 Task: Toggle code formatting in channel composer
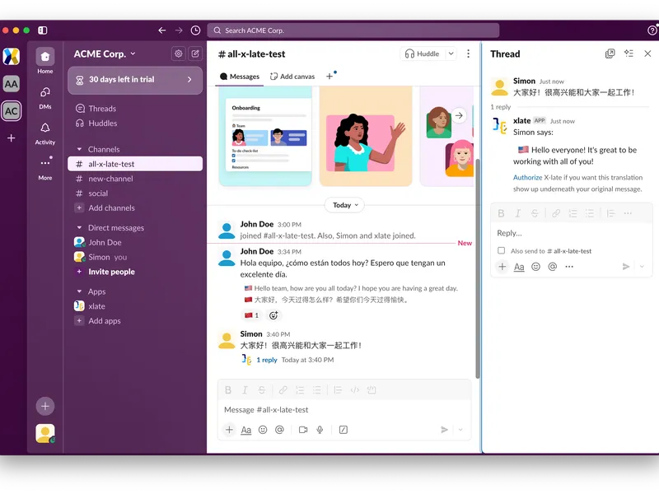[x=355, y=390]
